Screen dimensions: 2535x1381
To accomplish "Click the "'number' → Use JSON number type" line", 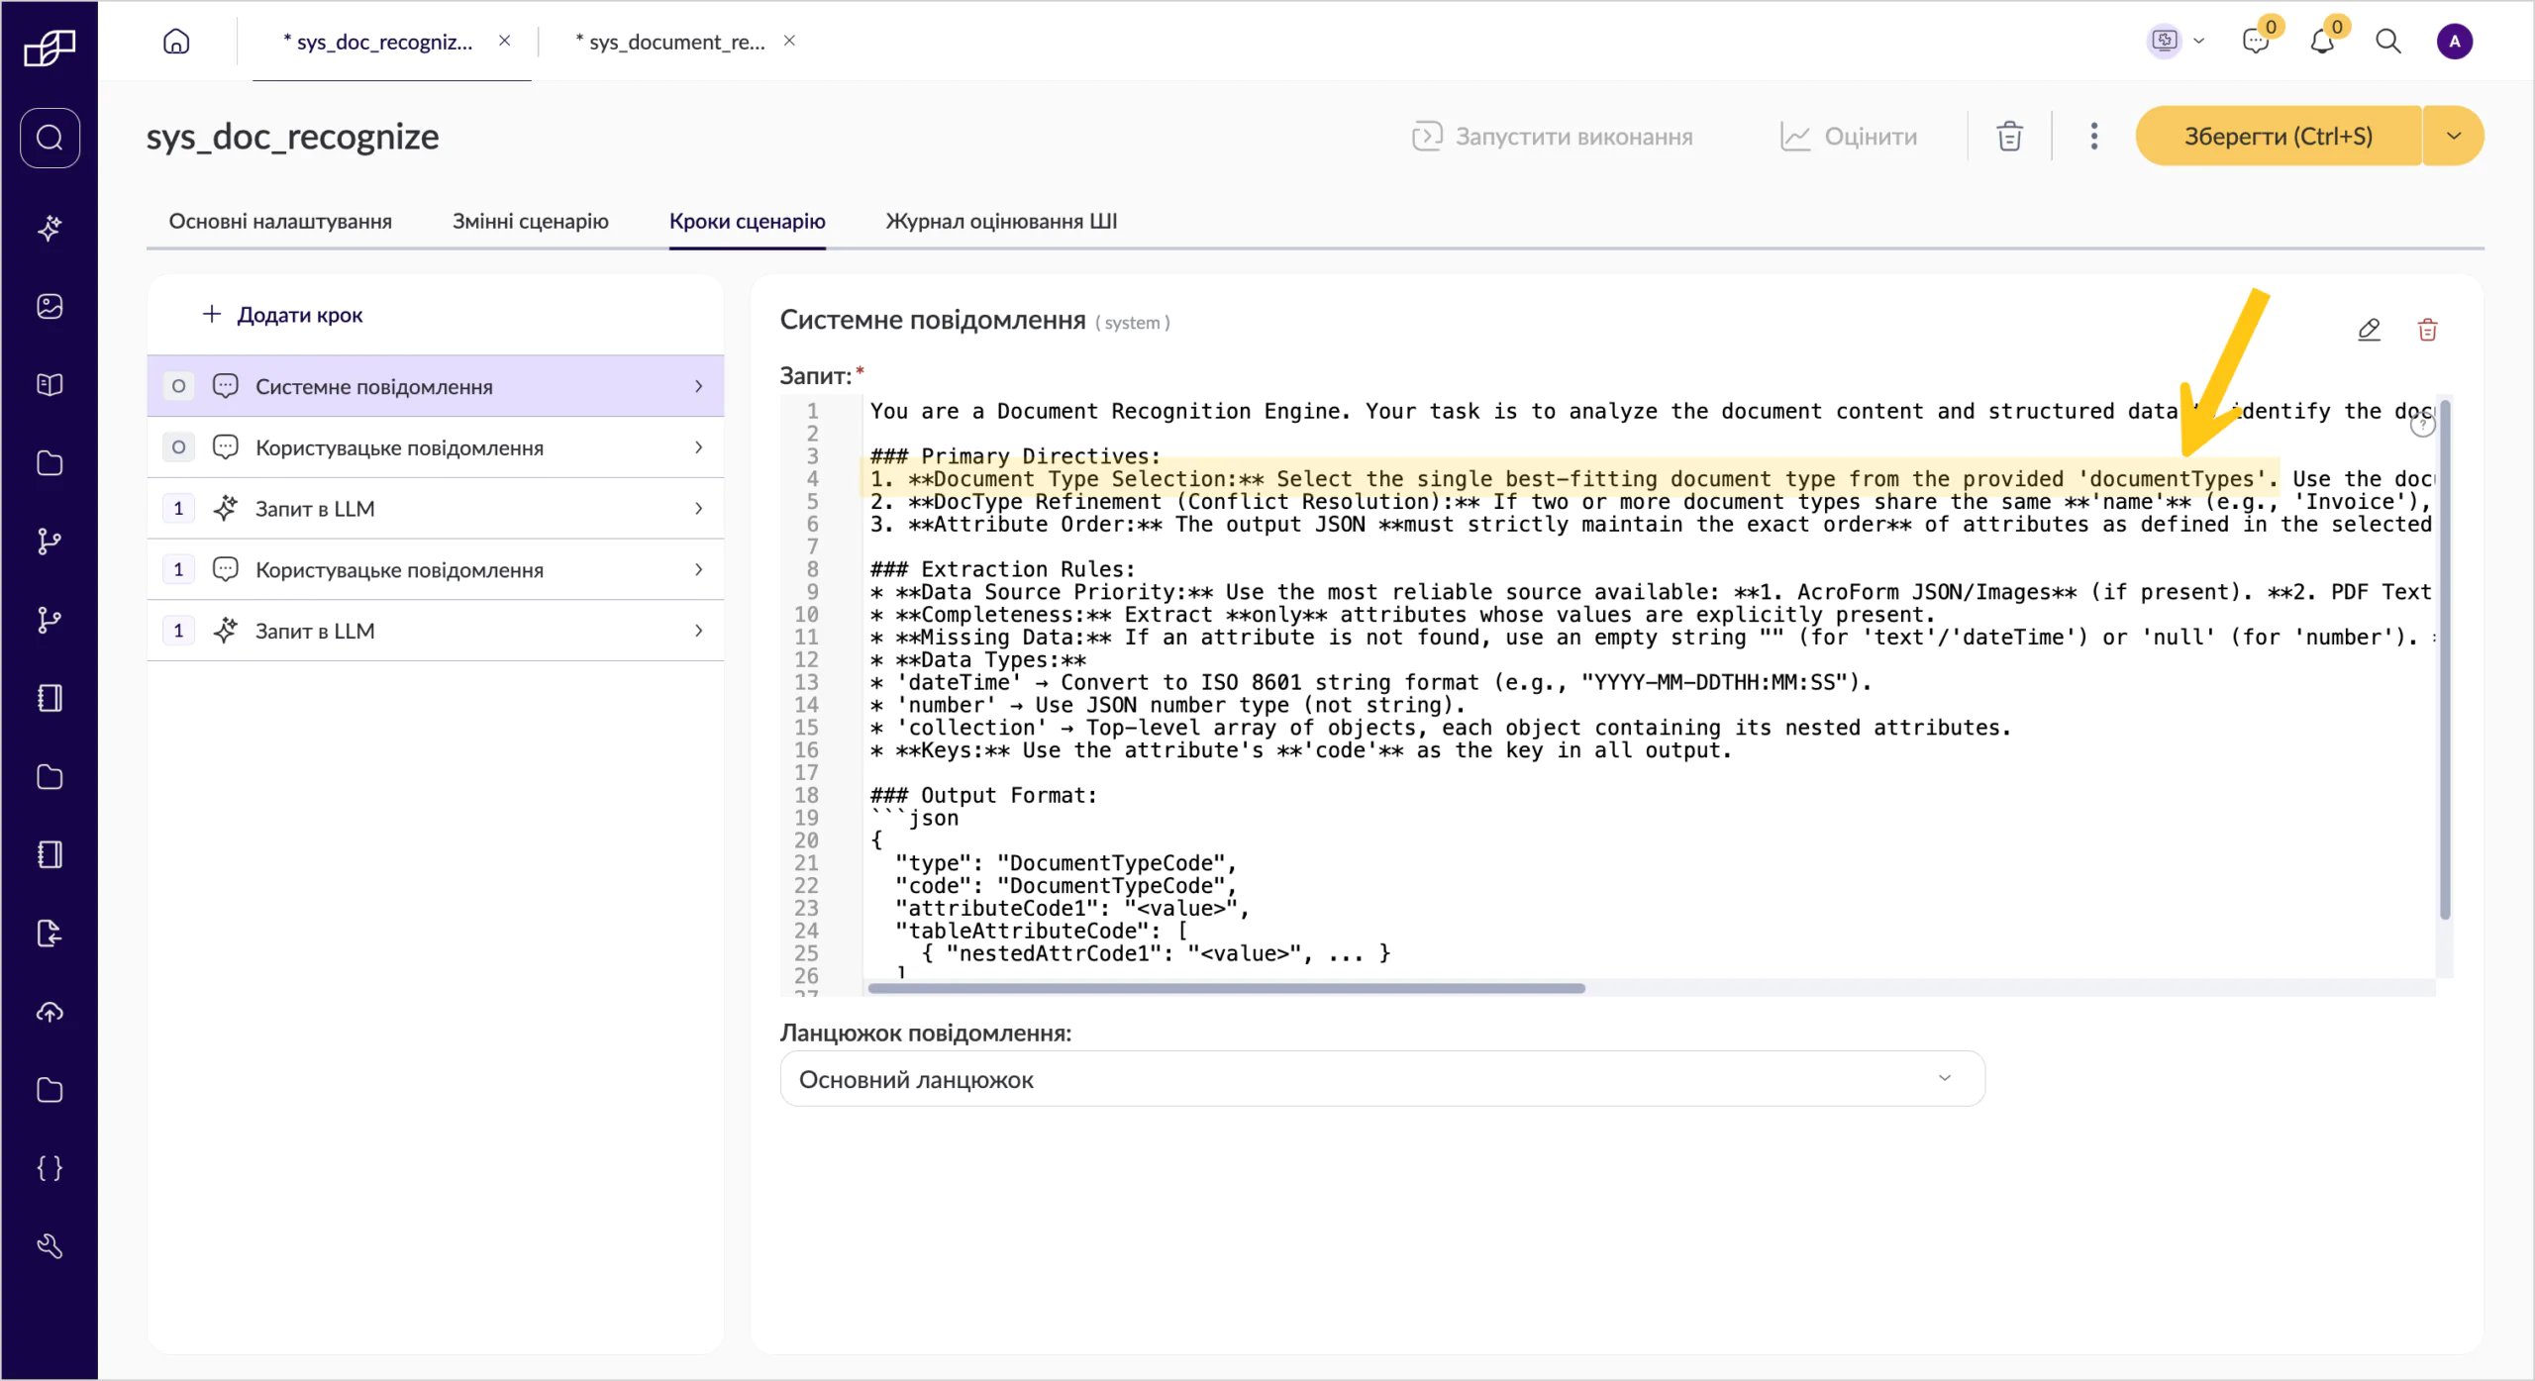I will (x=1167, y=705).
